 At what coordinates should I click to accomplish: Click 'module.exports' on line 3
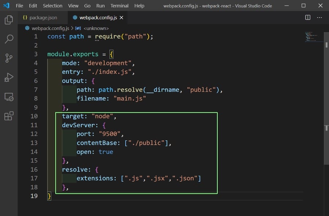[73, 54]
